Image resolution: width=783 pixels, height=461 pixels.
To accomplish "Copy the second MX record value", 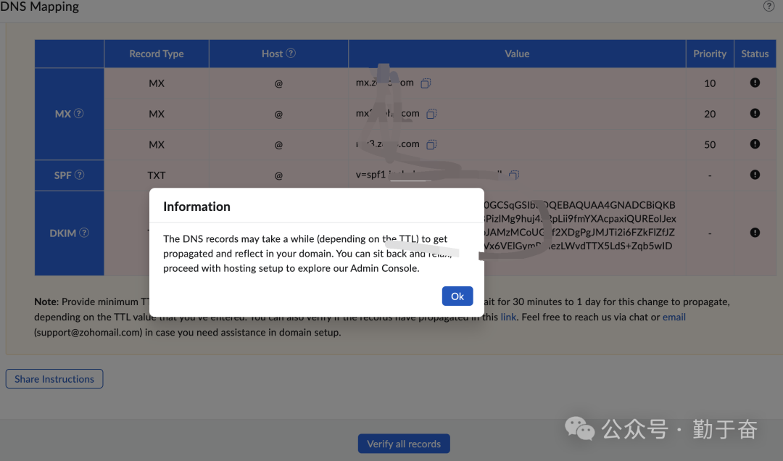I will (431, 114).
